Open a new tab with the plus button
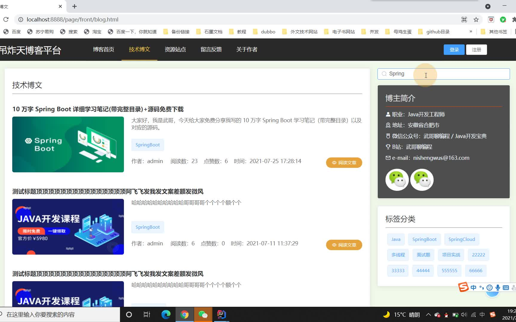The height and width of the screenshot is (322, 516). coord(75,6)
